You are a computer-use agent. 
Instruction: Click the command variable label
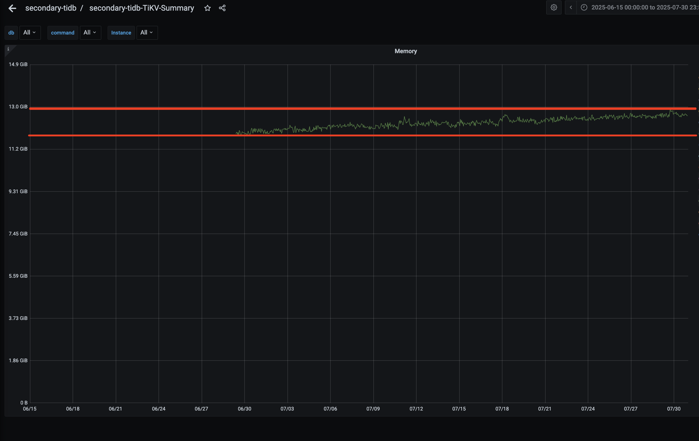pyautogui.click(x=63, y=33)
